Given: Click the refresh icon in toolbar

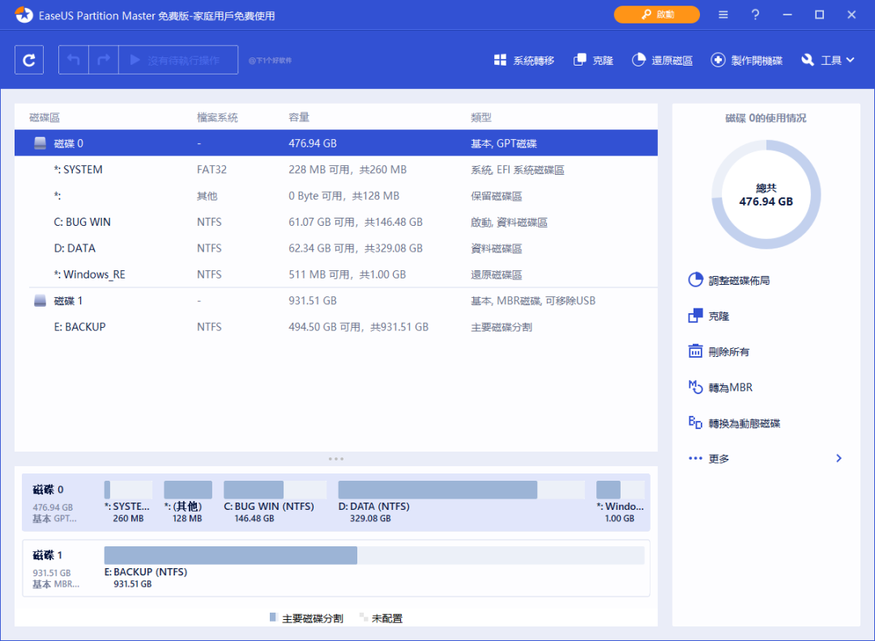Looking at the screenshot, I should click(x=29, y=60).
